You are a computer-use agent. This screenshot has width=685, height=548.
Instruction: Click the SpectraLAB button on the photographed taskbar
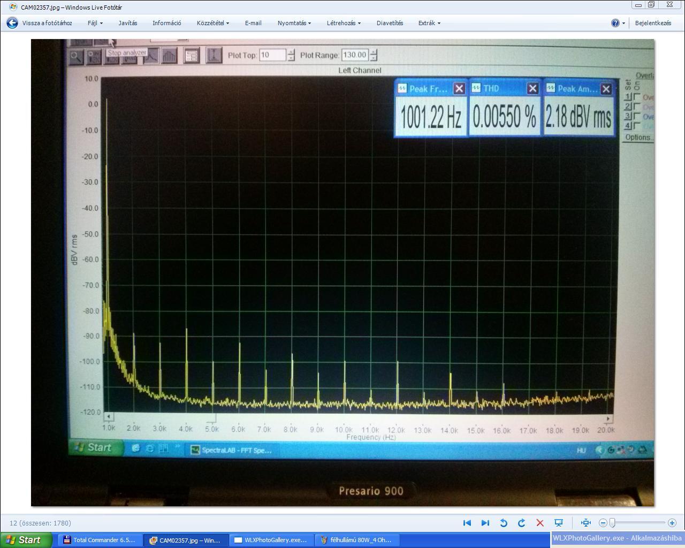[232, 450]
